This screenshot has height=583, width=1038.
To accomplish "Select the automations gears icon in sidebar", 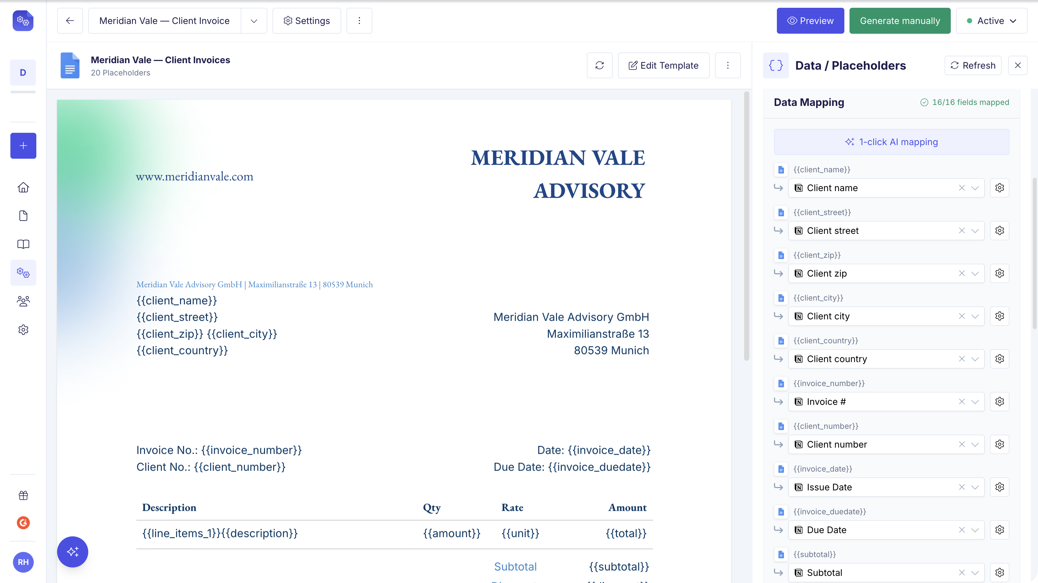I will pyautogui.click(x=23, y=273).
